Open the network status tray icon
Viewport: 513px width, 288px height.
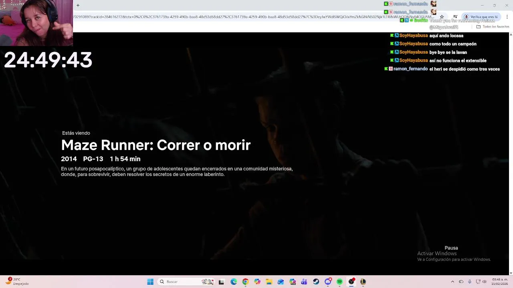point(478,282)
